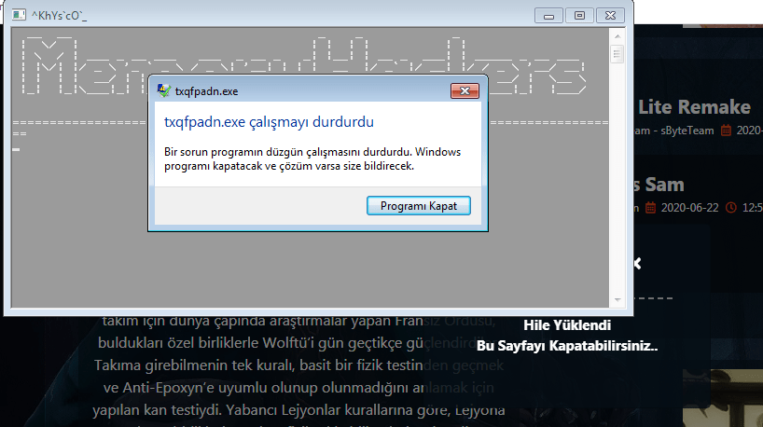Click the console scrollbar down arrow
This screenshot has width=763, height=427.
[x=617, y=300]
